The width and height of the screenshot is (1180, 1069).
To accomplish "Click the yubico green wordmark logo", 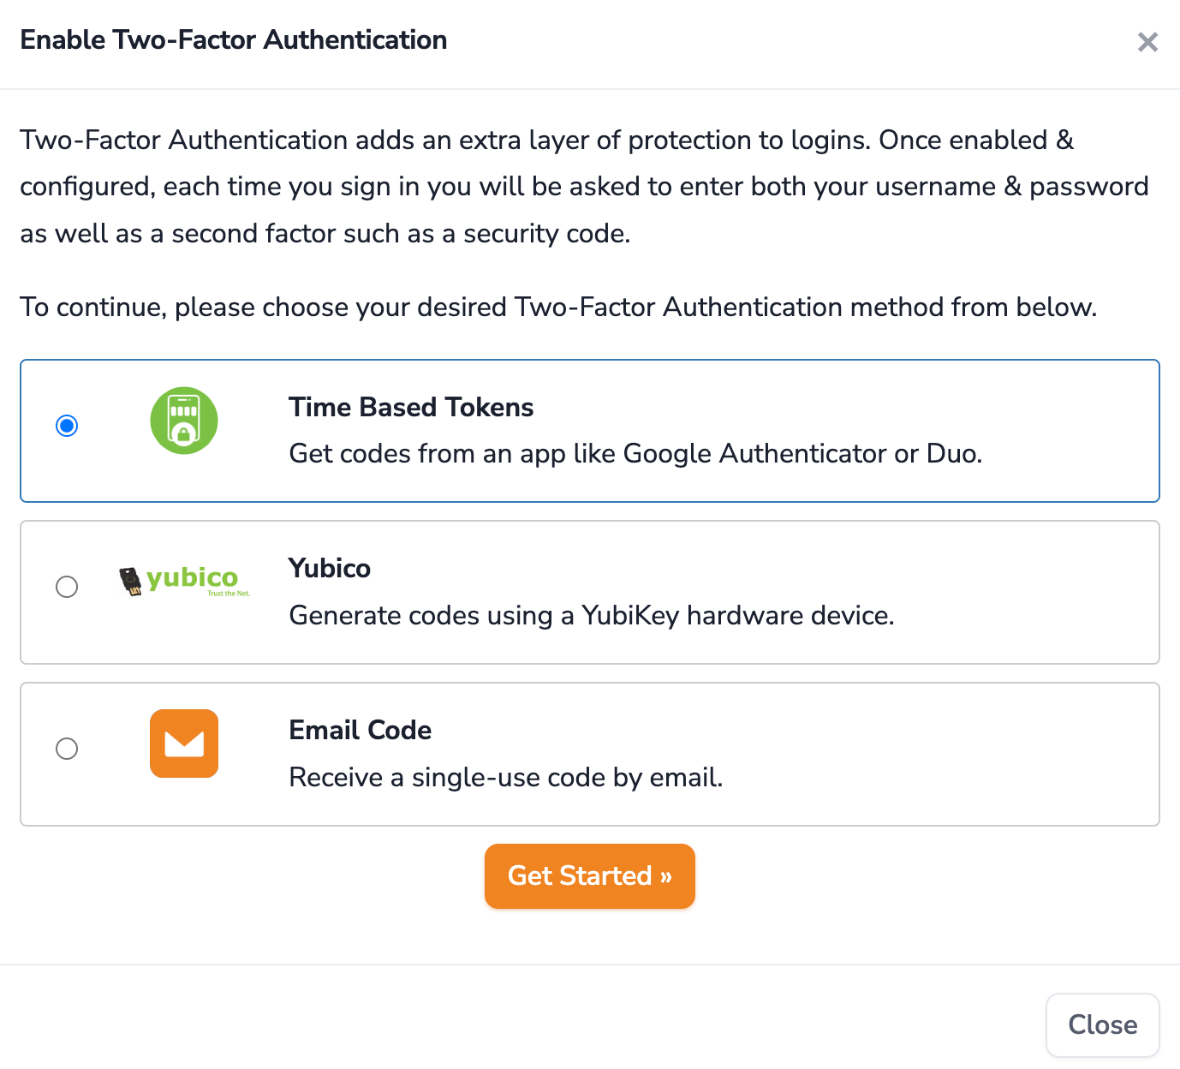I will point(193,577).
